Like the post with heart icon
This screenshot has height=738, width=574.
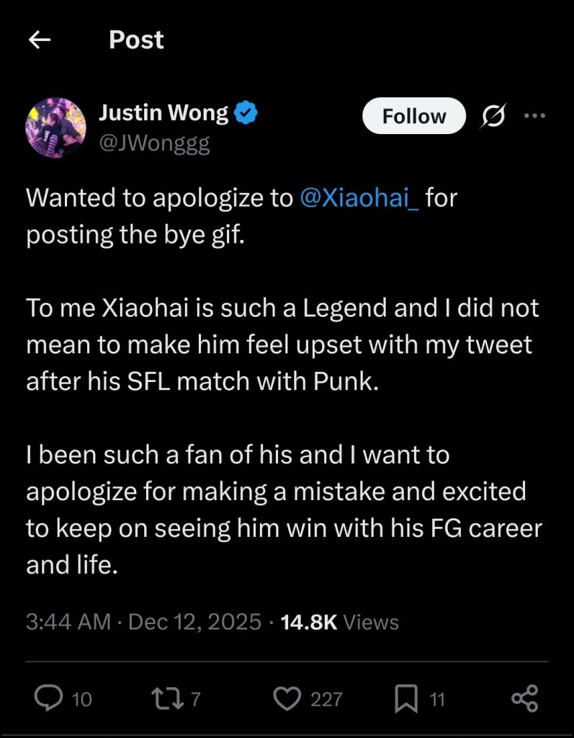[287, 698]
